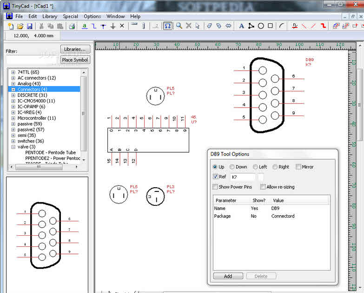Open the File menu
This screenshot has width=364, height=293.
coord(19,16)
